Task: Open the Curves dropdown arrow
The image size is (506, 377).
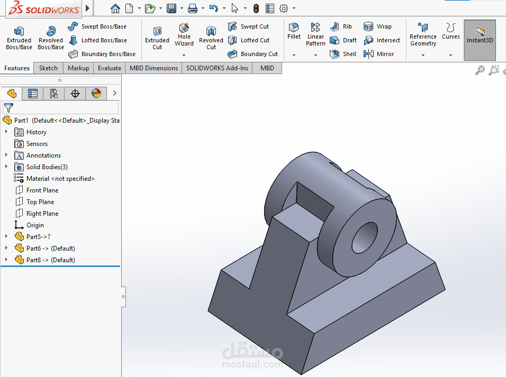Action: [x=451, y=55]
